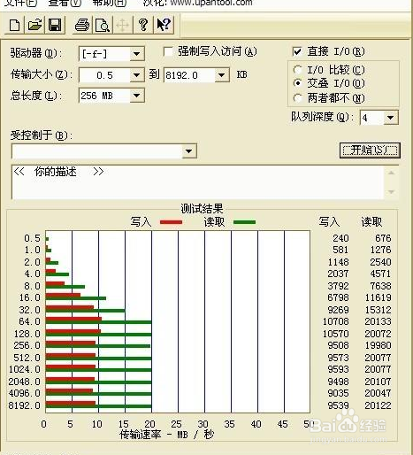
Task: Open the 文件 menu
Action: (20, 3)
